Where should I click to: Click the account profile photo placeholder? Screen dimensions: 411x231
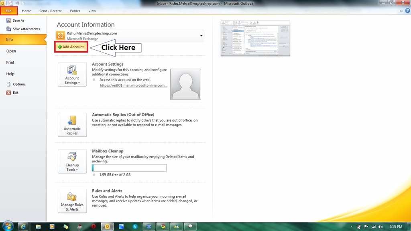(x=185, y=84)
